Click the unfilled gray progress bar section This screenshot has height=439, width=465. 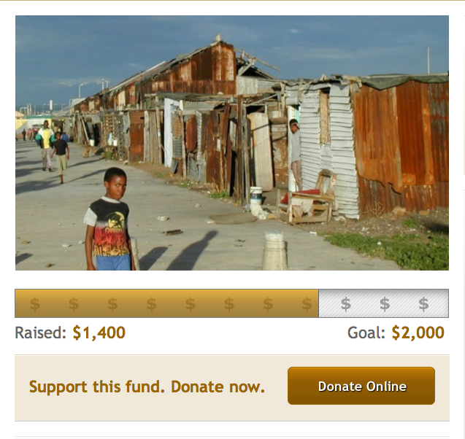tap(384, 303)
